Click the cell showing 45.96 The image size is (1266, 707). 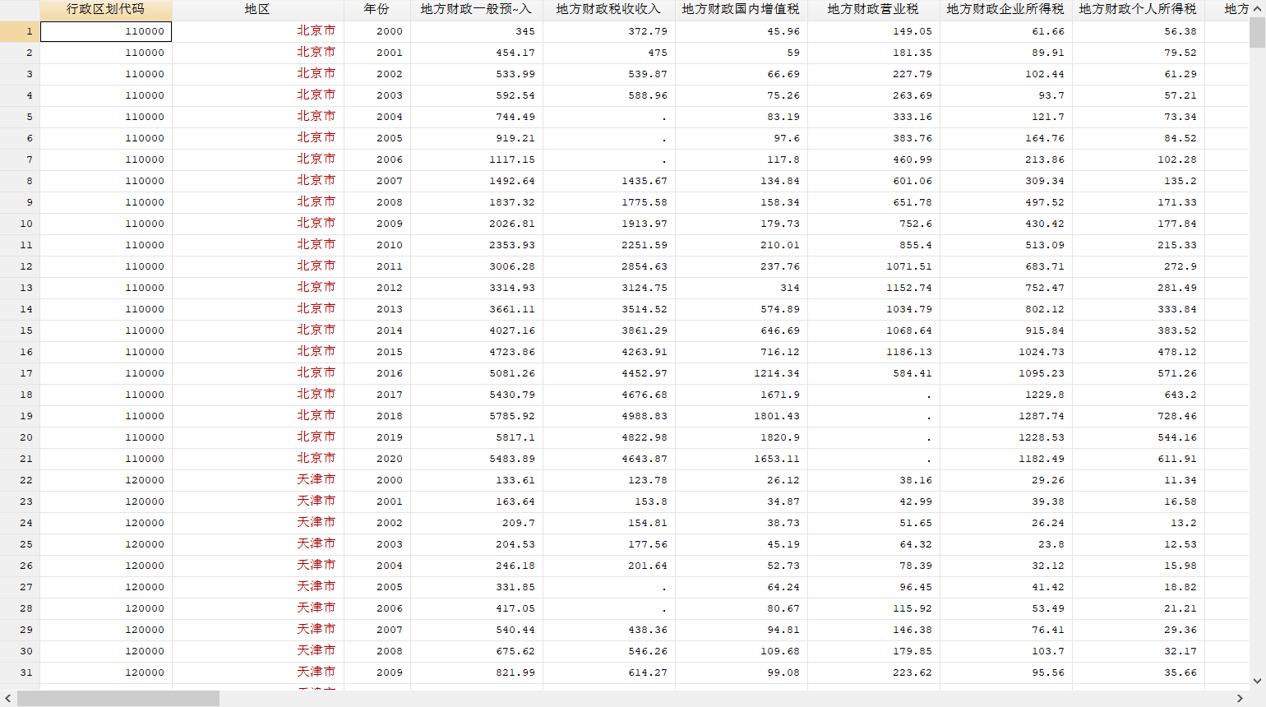click(742, 31)
